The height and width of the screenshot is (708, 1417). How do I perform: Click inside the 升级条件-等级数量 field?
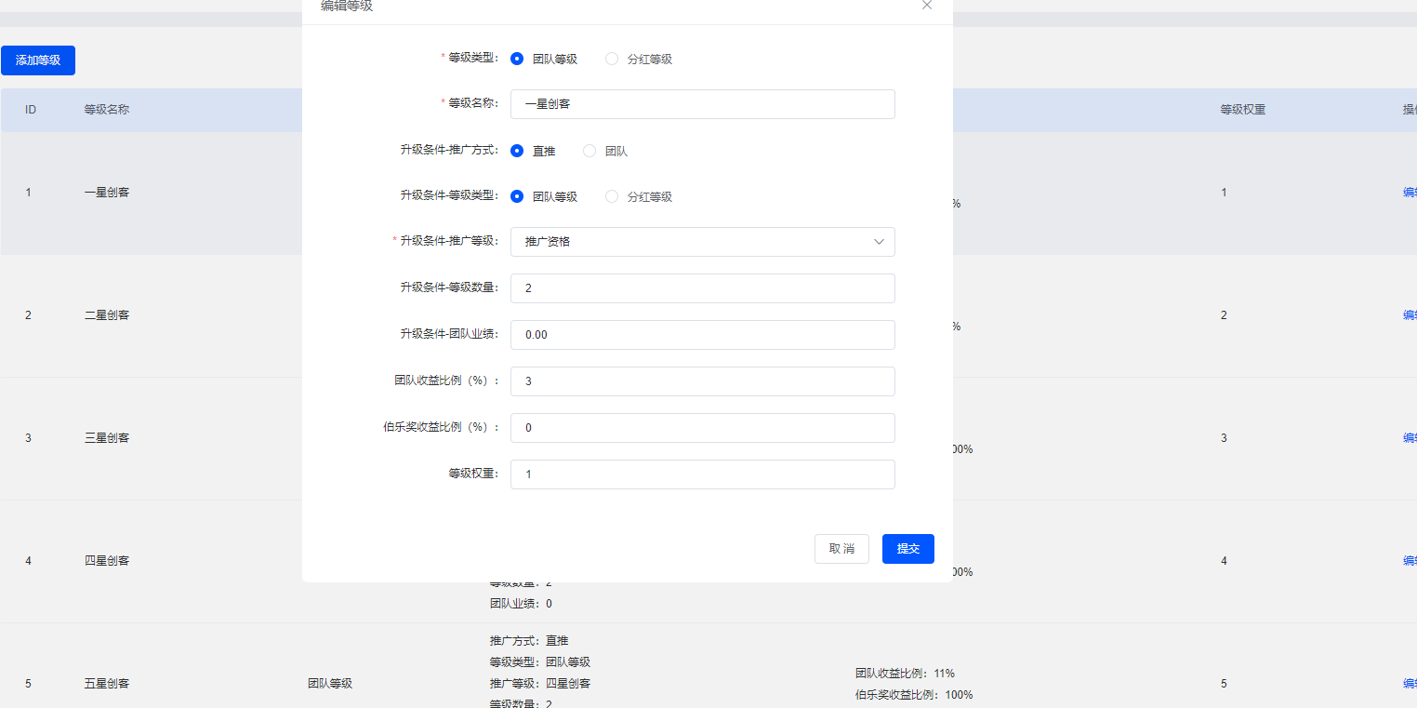tap(702, 288)
